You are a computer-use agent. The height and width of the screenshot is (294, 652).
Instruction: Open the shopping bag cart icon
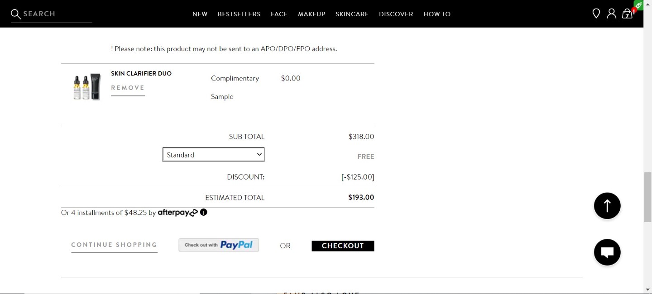pyautogui.click(x=627, y=14)
